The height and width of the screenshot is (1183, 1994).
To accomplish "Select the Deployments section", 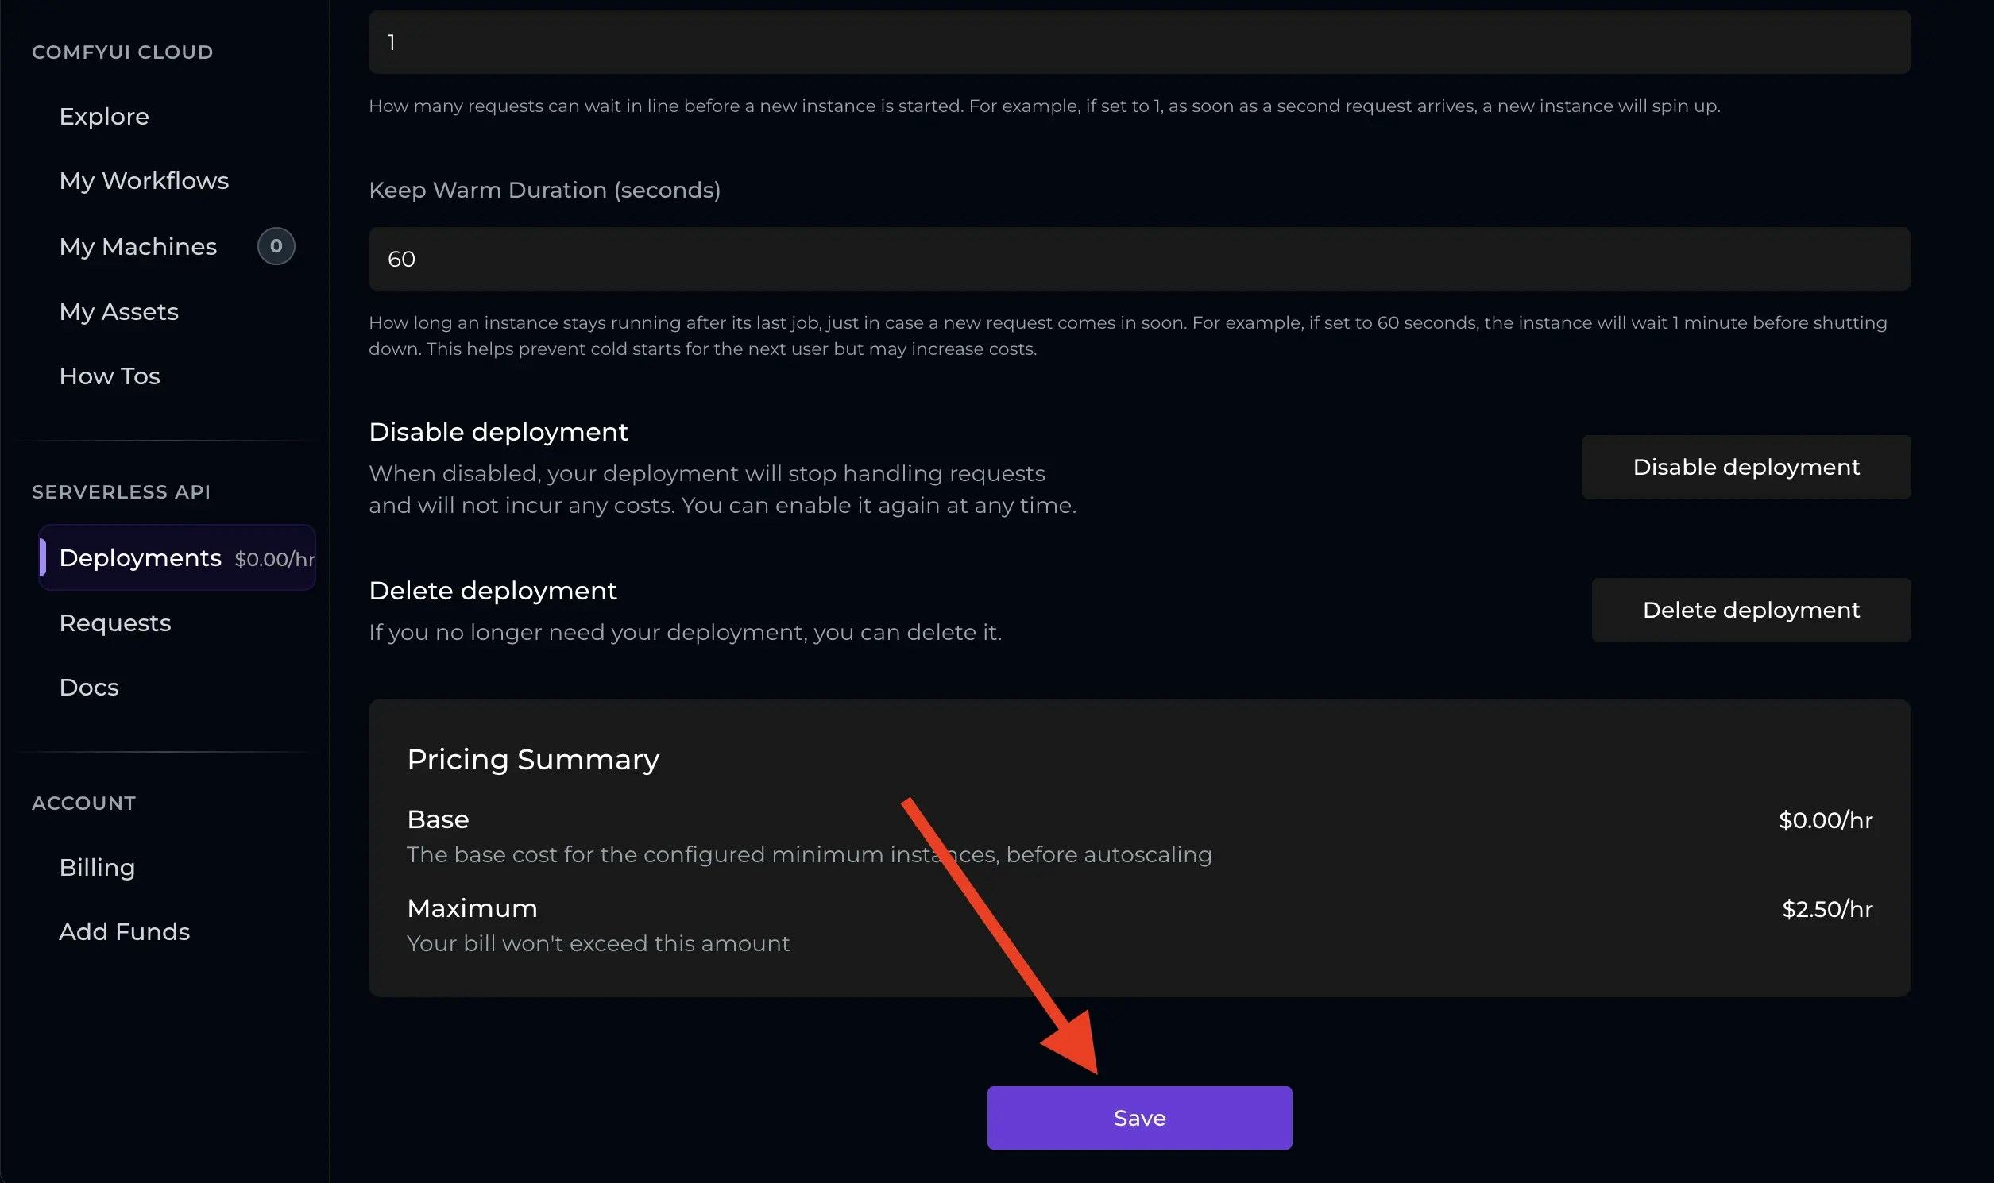I will point(141,557).
